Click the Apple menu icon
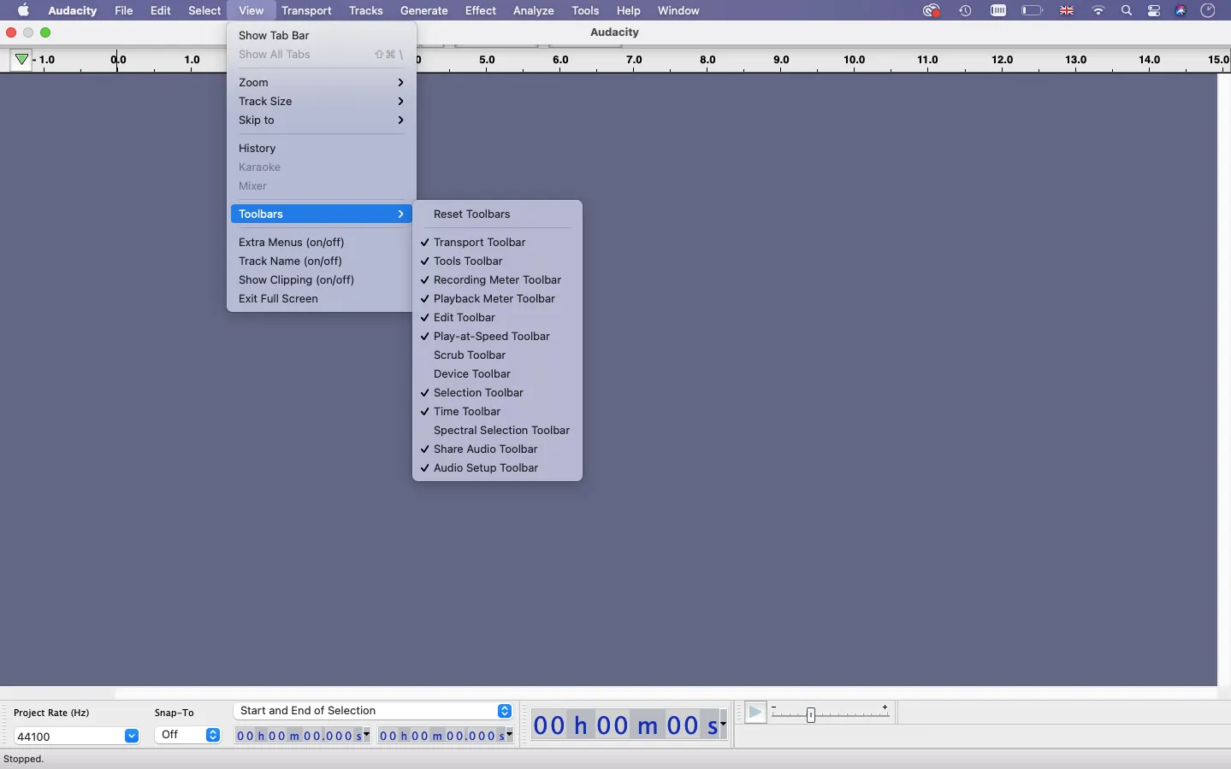This screenshot has height=769, width=1231. click(23, 10)
